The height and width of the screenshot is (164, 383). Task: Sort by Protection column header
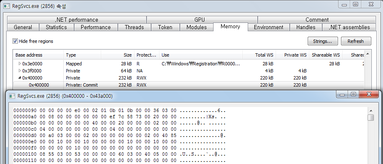click(x=147, y=55)
